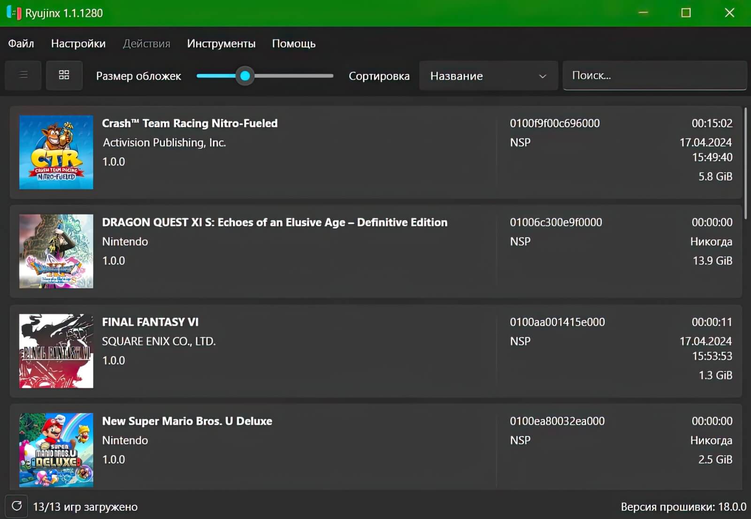Image resolution: width=751 pixels, height=519 pixels.
Task: Click Сортировка label
Action: [379, 76]
